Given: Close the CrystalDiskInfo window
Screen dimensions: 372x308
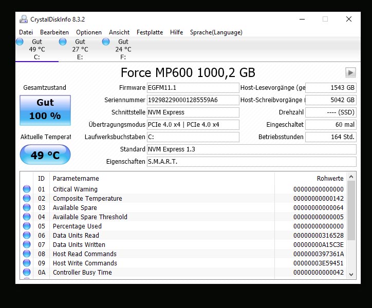Looking at the screenshot, I should pos(349,19).
